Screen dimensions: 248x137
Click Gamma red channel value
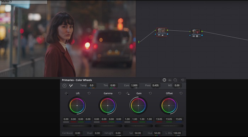point(104,119)
